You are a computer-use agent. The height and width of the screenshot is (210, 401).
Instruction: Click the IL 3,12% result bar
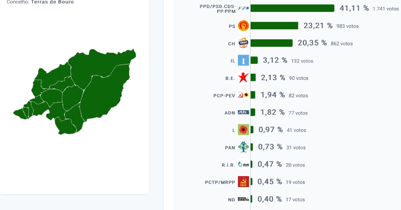click(x=254, y=60)
